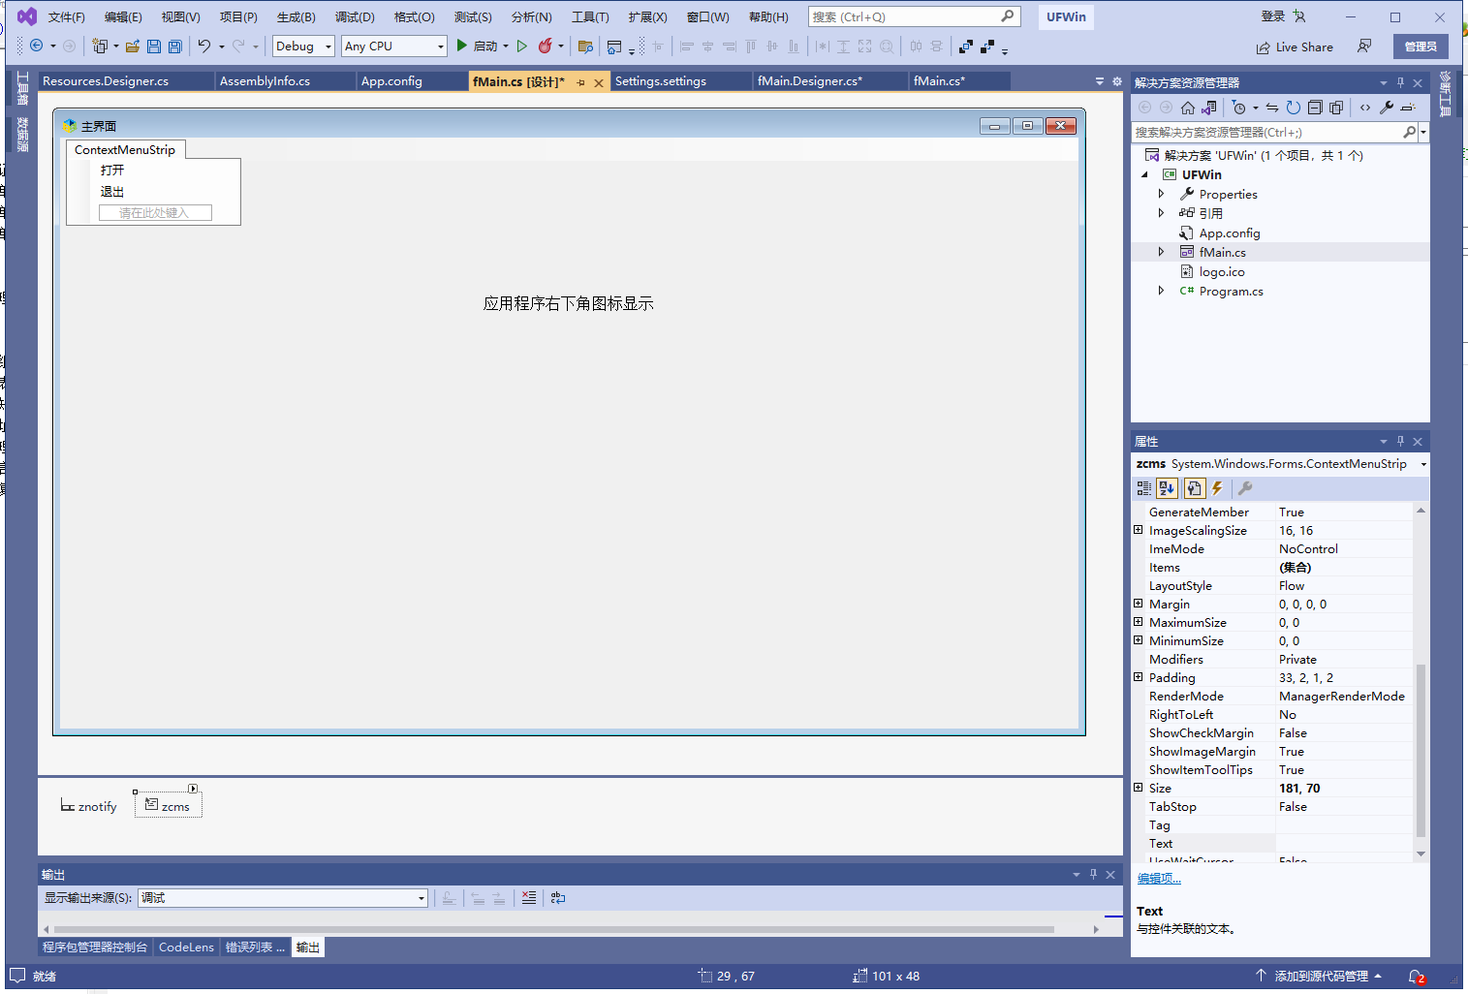Click View Code icon in Solution Explorer
The height and width of the screenshot is (994, 1468).
[1365, 108]
